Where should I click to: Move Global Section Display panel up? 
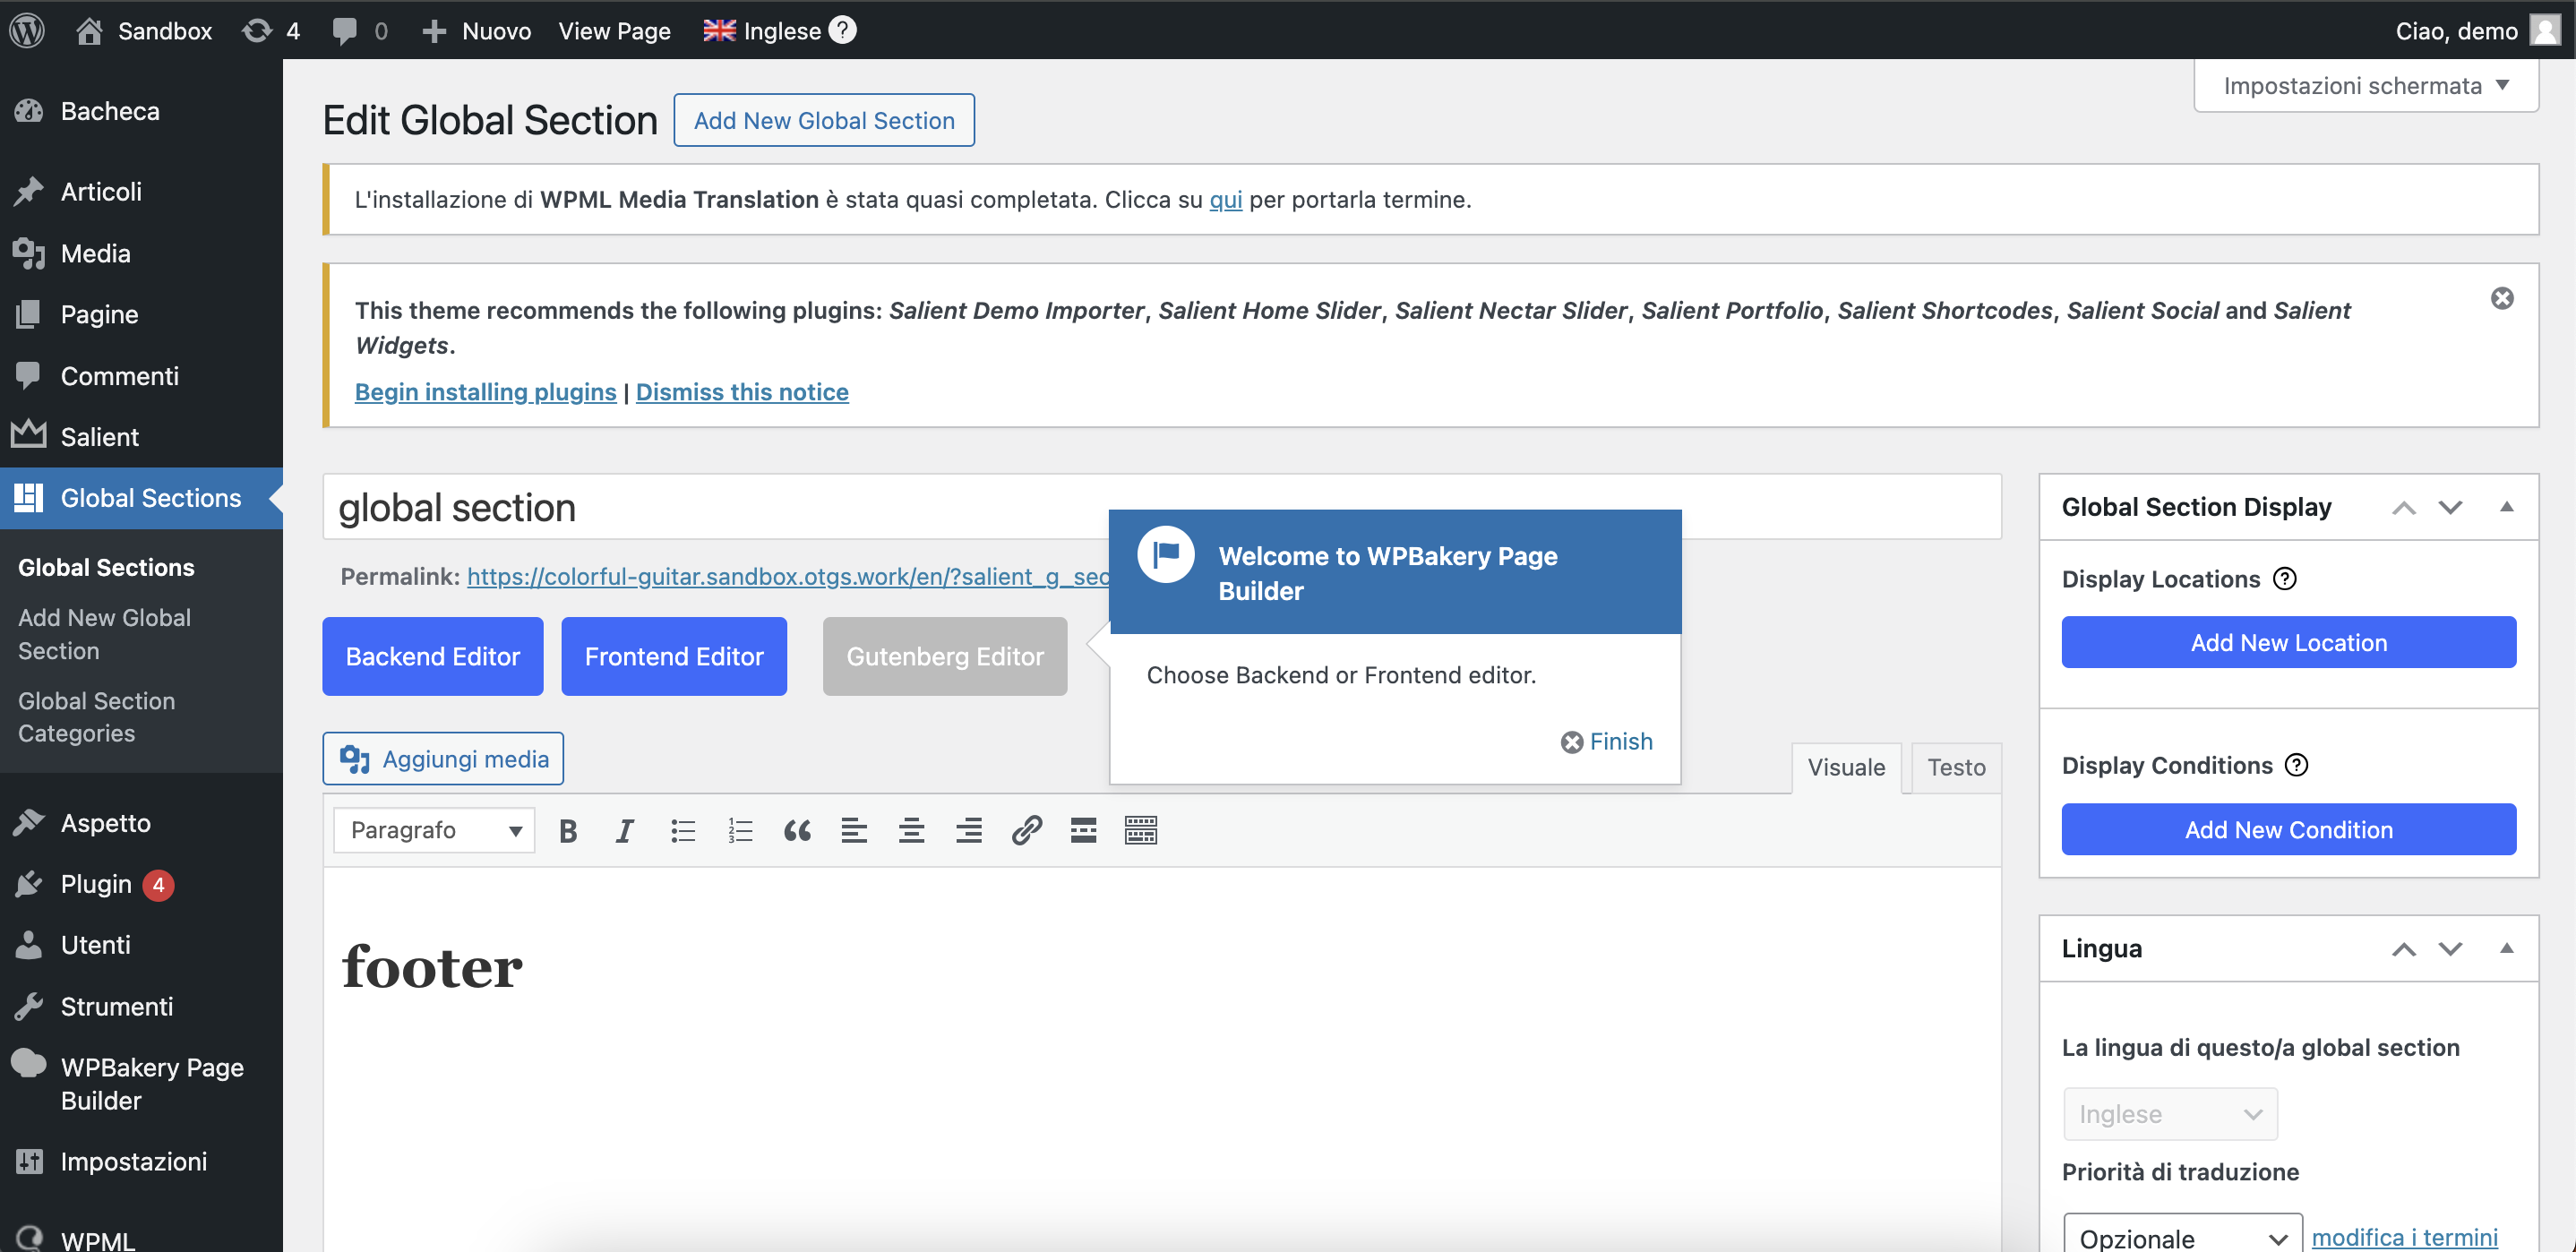click(2404, 508)
